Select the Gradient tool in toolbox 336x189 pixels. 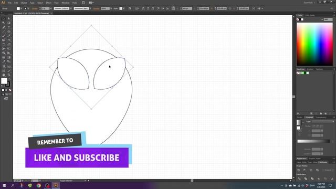pos(9,57)
